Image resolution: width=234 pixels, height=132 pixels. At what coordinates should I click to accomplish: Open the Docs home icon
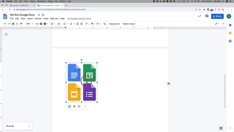[5, 16]
